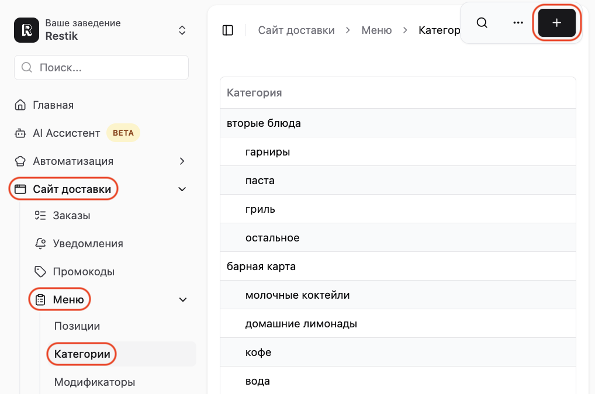Click the plus button to add category
The width and height of the screenshot is (595, 394).
pyautogui.click(x=556, y=23)
